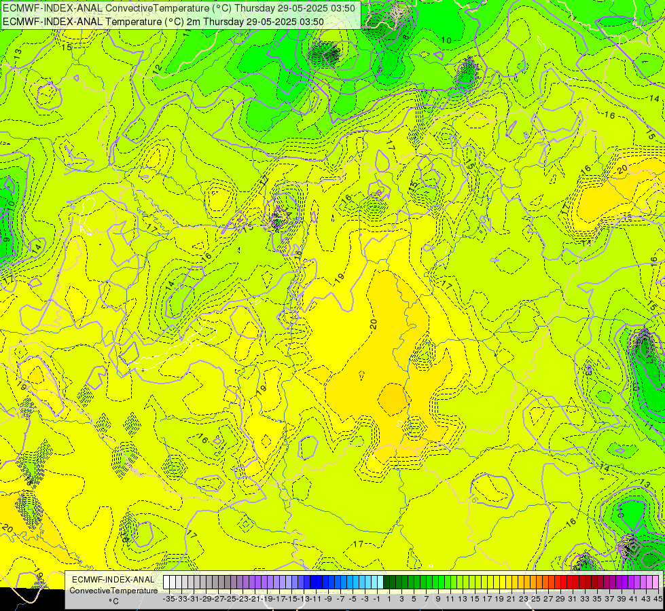
Task: Click contour label 20 inside central yellow-orange area
Action: point(373,325)
